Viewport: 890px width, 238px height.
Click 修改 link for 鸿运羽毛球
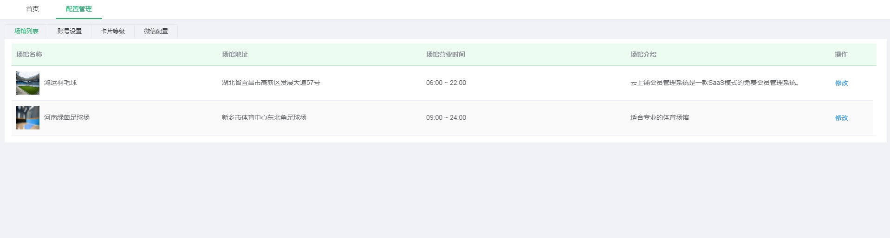(x=841, y=83)
